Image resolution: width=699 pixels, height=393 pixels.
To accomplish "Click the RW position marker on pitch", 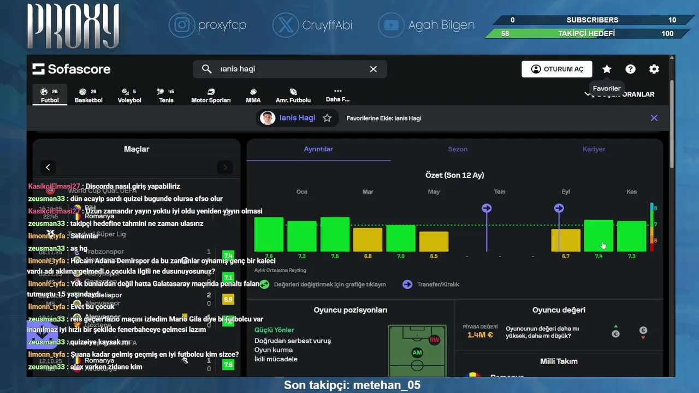I will coord(435,340).
